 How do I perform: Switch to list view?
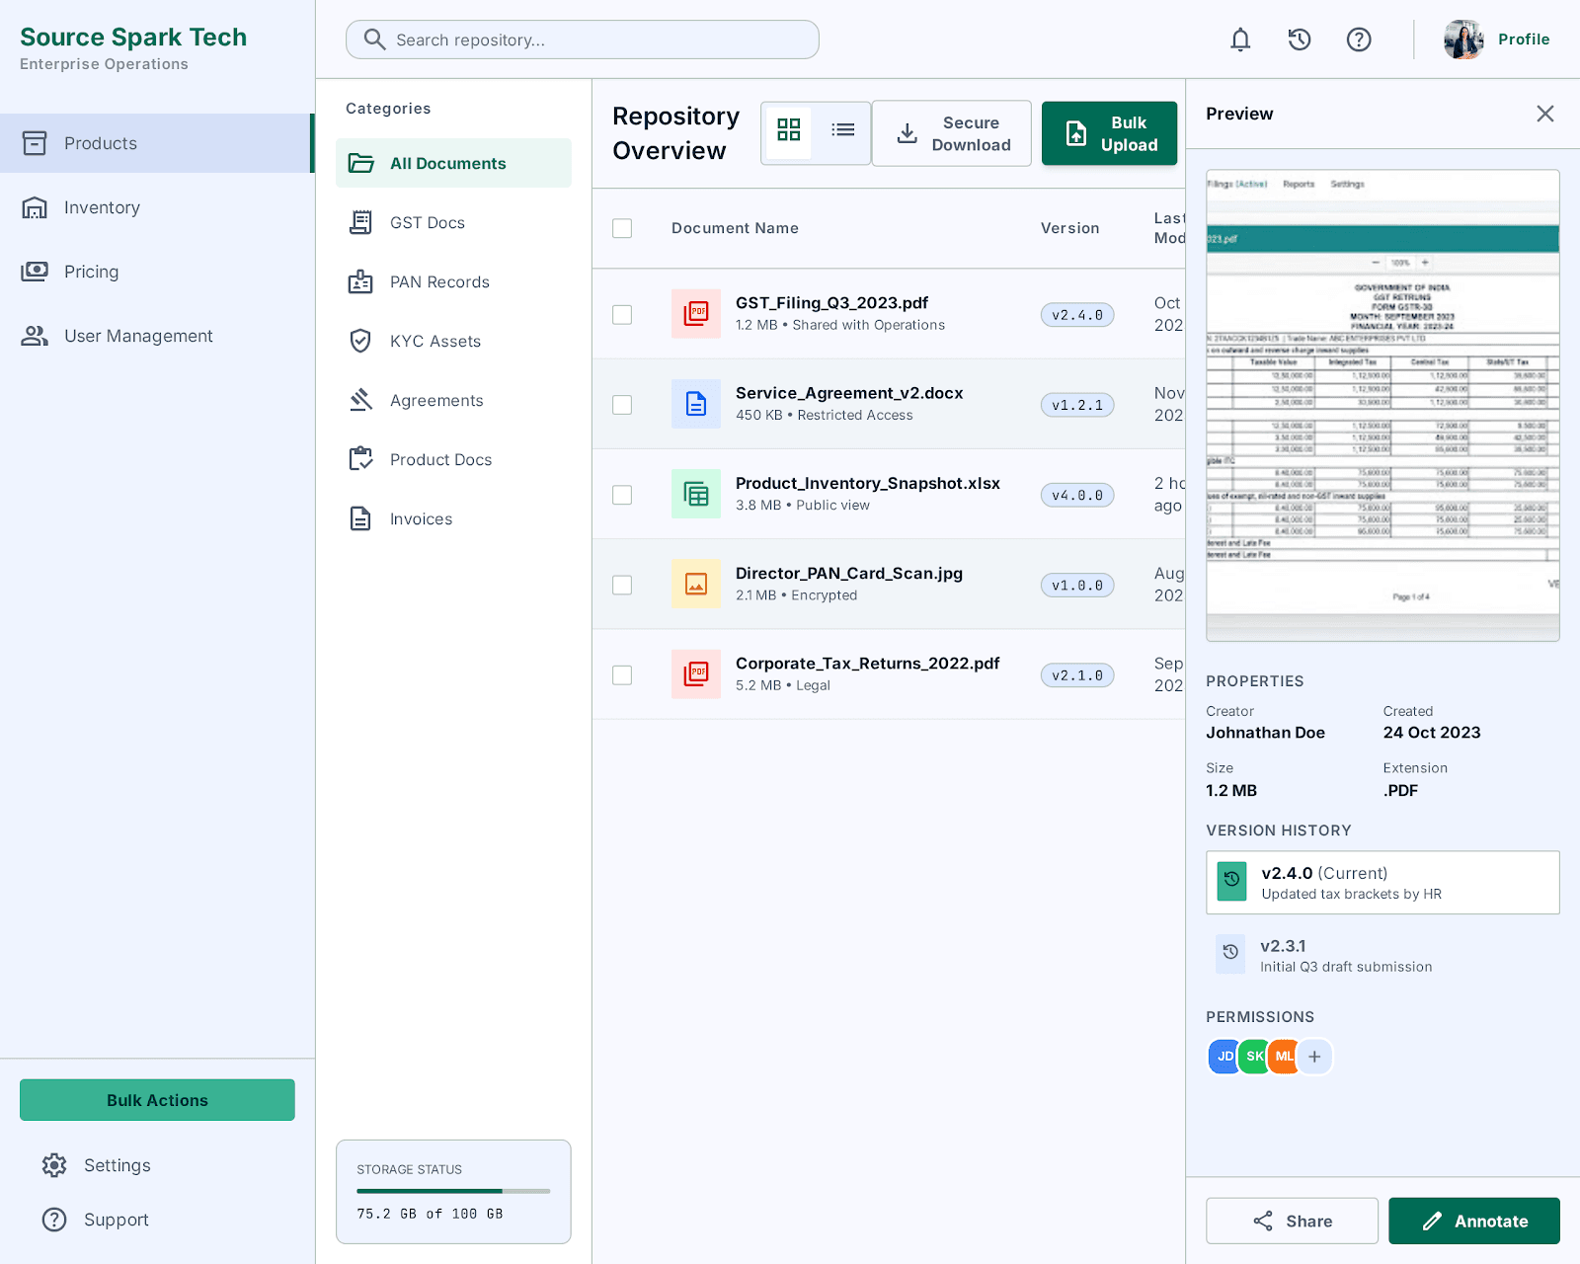click(x=842, y=130)
